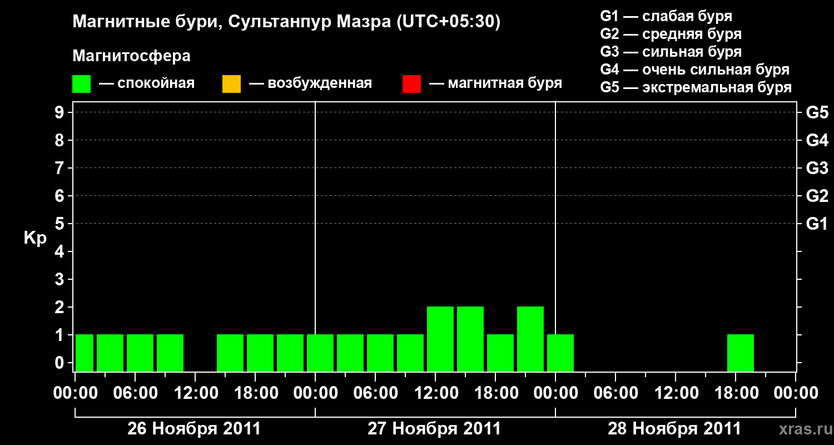Viewport: 834px width, 445px height.
Task: Click the orange 'возбужденная' legend swatch
Action: click(x=231, y=84)
